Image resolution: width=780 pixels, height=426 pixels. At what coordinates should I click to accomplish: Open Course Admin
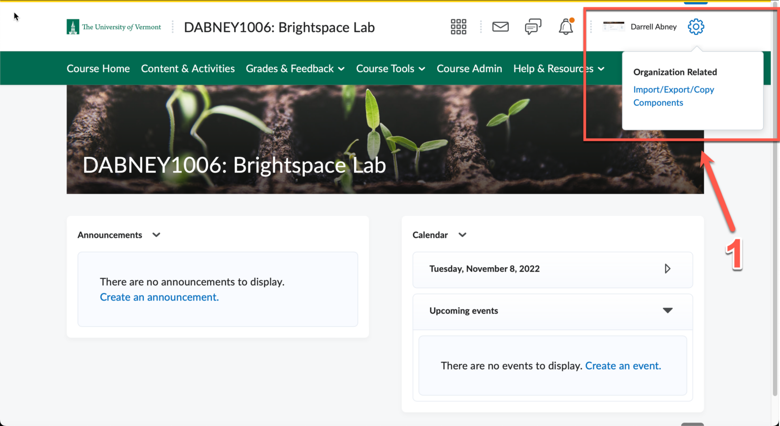point(469,68)
